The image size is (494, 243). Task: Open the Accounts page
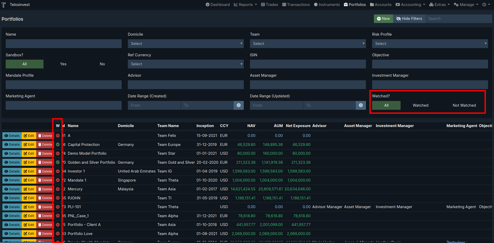[381, 5]
